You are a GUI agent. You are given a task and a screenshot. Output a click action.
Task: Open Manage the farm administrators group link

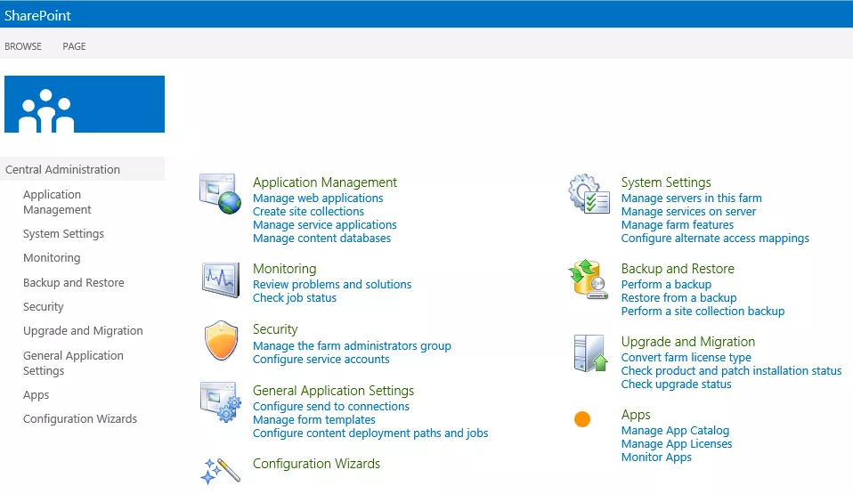[x=352, y=345]
